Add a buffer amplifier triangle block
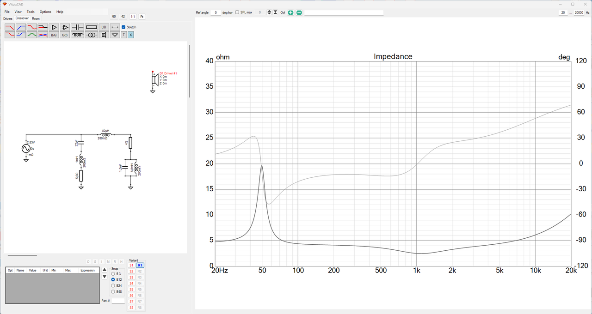The width and height of the screenshot is (592, 314). (x=54, y=27)
